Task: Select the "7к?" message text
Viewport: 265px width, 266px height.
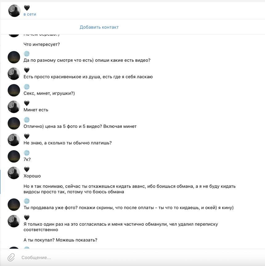Action: tap(27, 159)
